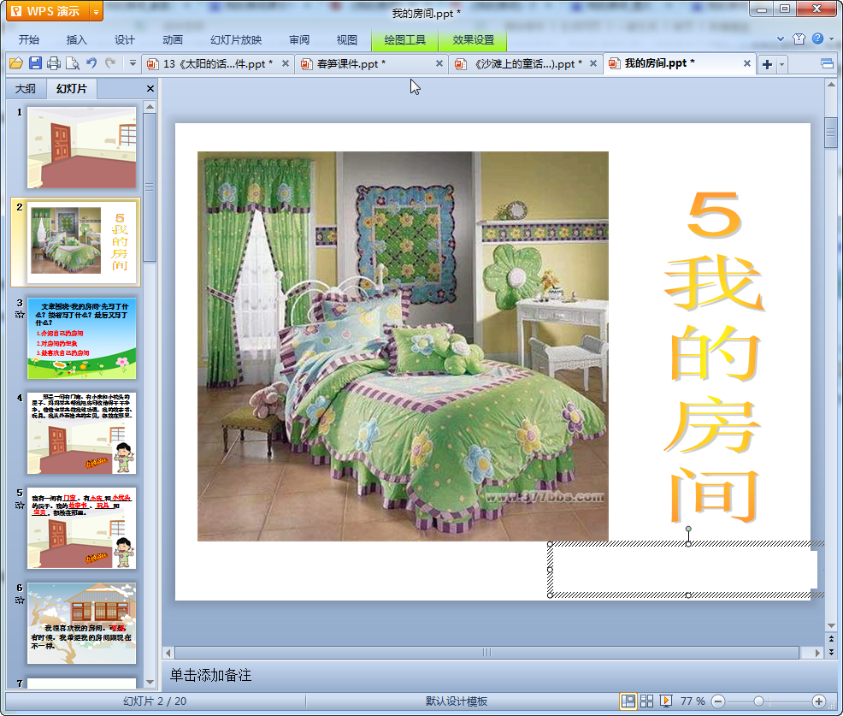Open the 插入 menu tab
The height and width of the screenshot is (716, 843).
coord(76,40)
